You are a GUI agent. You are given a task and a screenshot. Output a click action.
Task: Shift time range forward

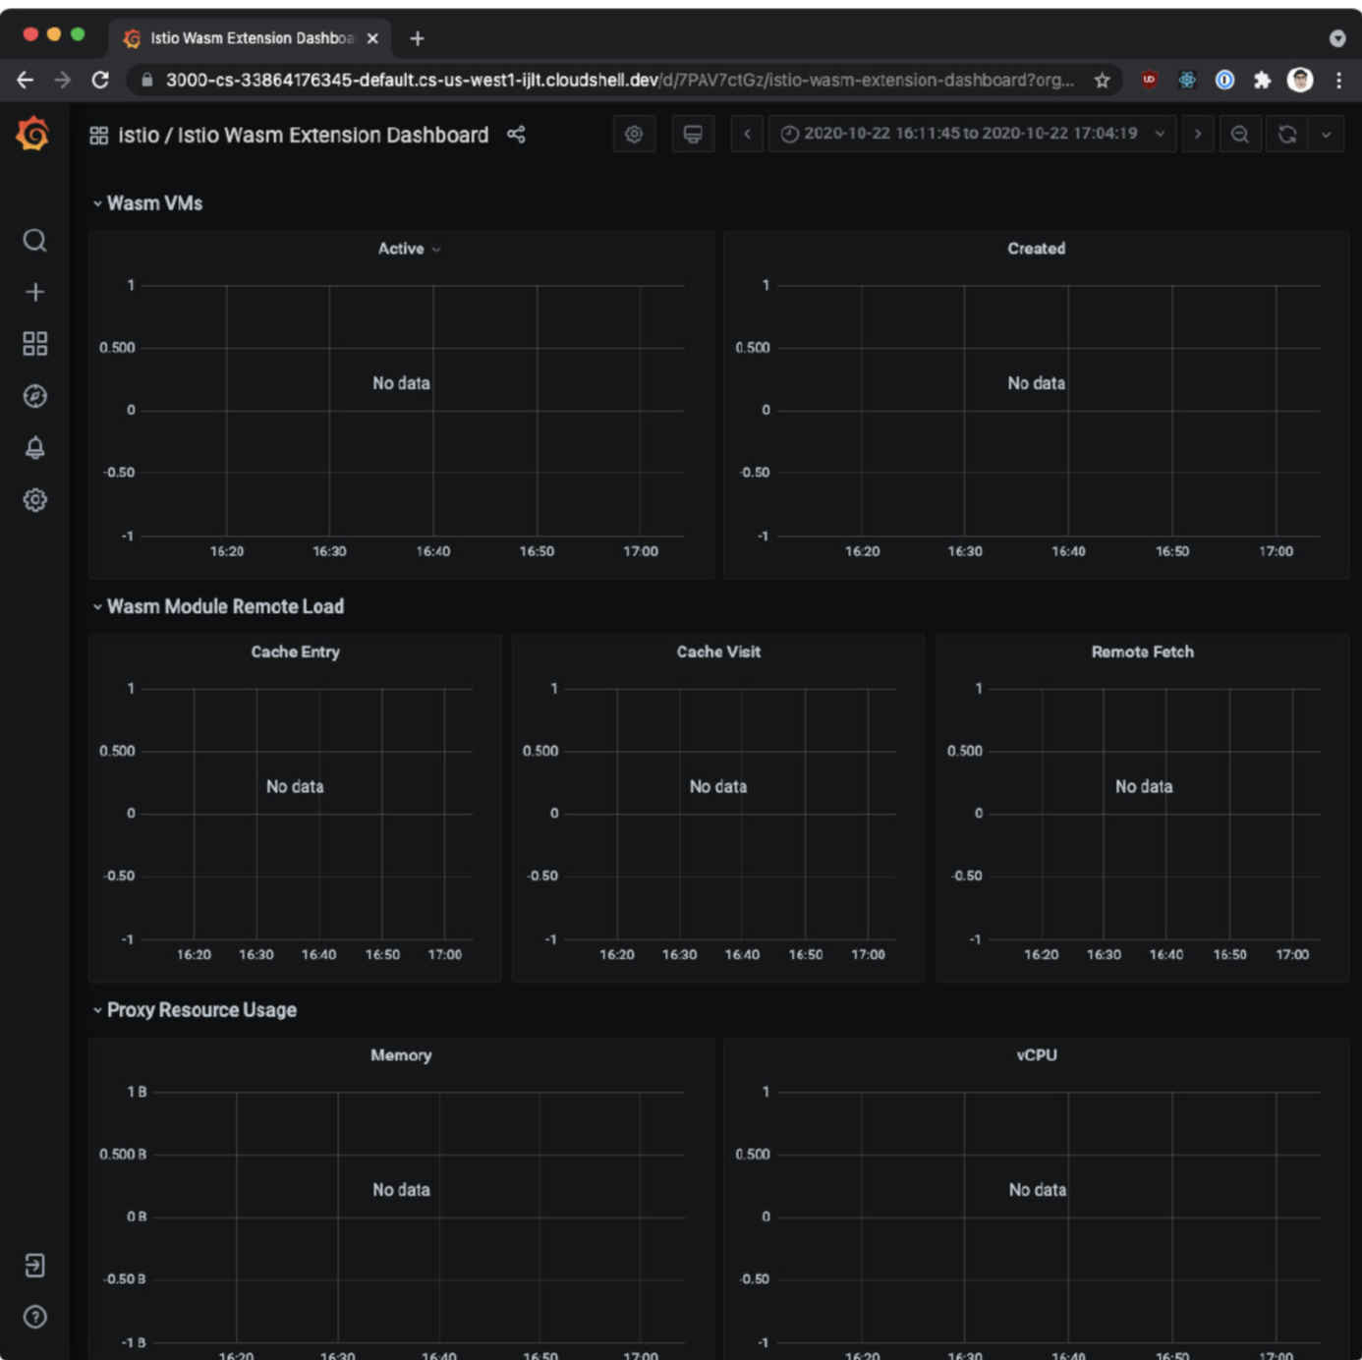click(1197, 134)
